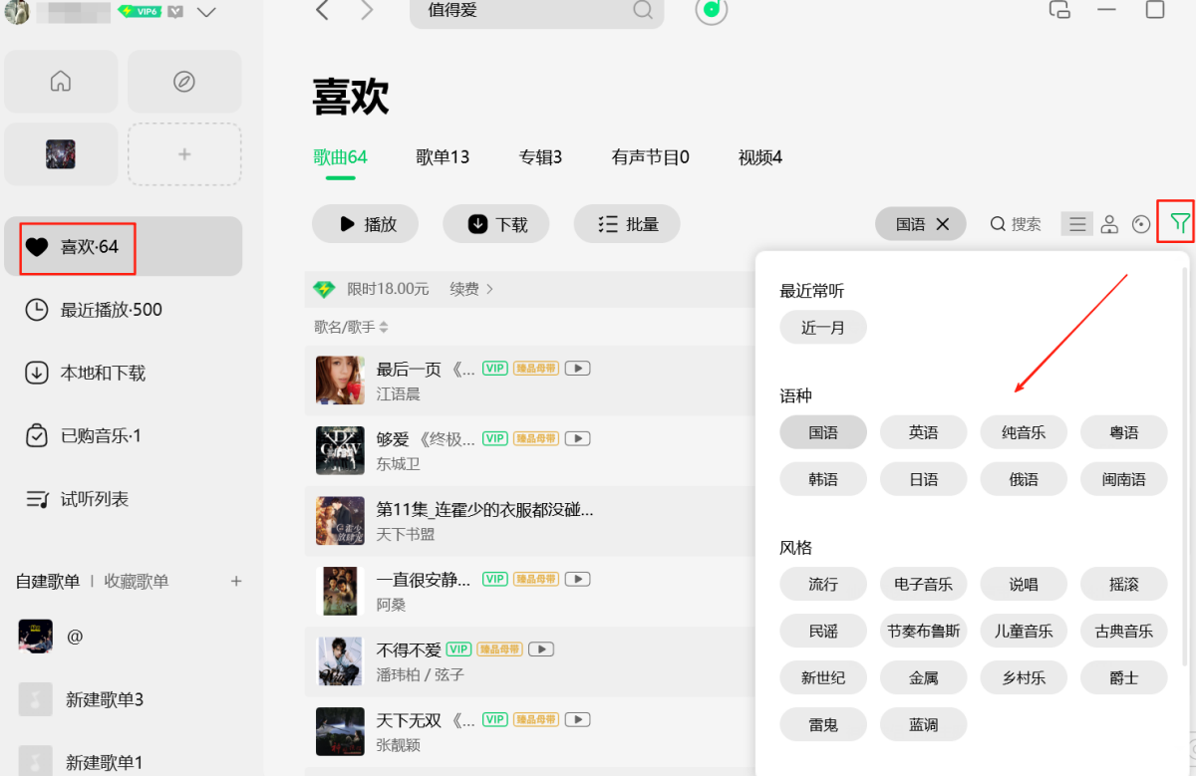The image size is (1196, 776).
Task: Switch to the 歌单13 tab
Action: tap(442, 156)
